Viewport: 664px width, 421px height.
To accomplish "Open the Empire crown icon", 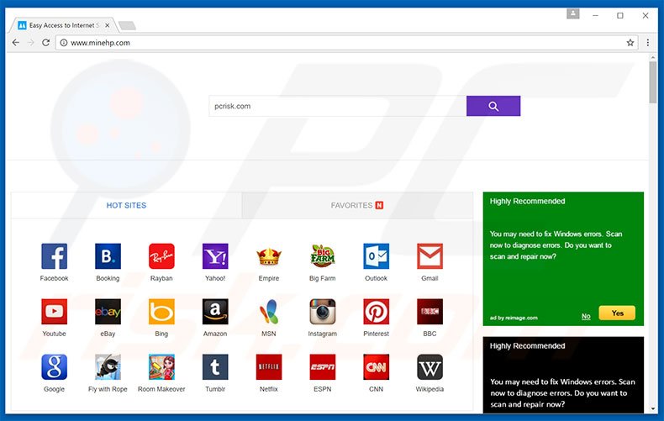I will coord(269,256).
